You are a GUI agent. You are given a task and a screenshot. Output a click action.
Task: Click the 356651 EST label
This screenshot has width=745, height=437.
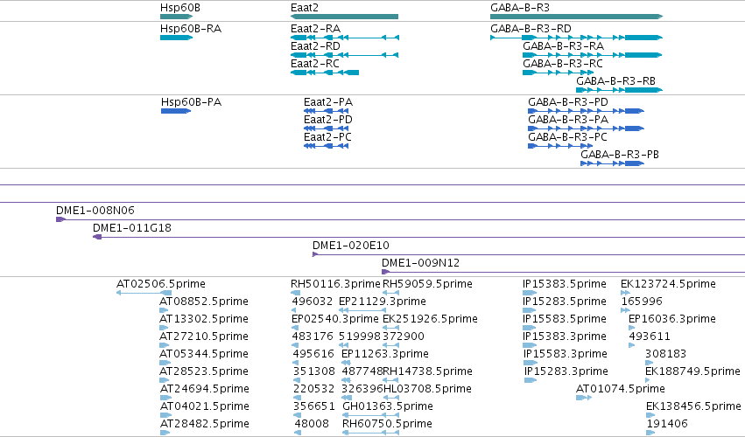[314, 406]
